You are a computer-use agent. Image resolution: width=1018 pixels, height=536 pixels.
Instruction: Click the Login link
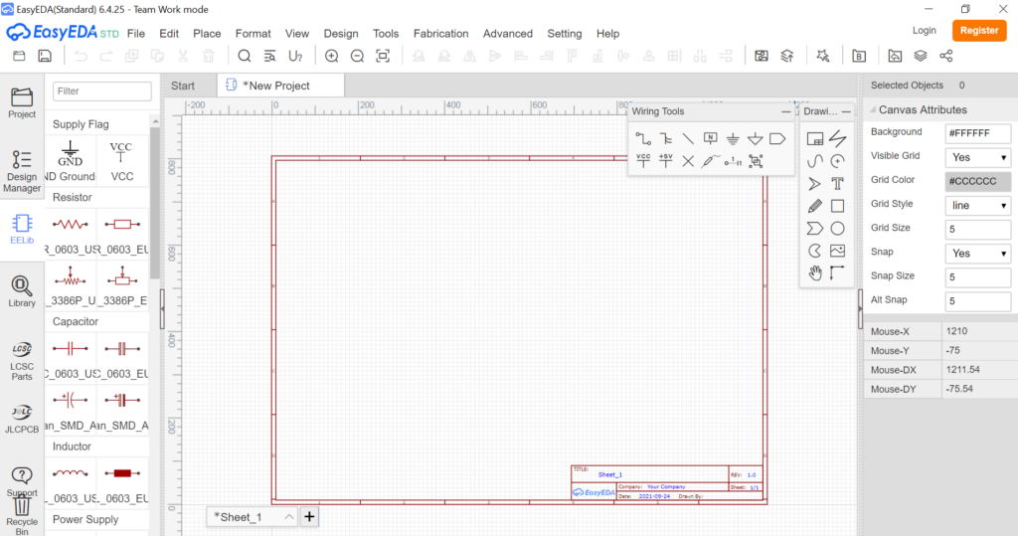pos(924,31)
